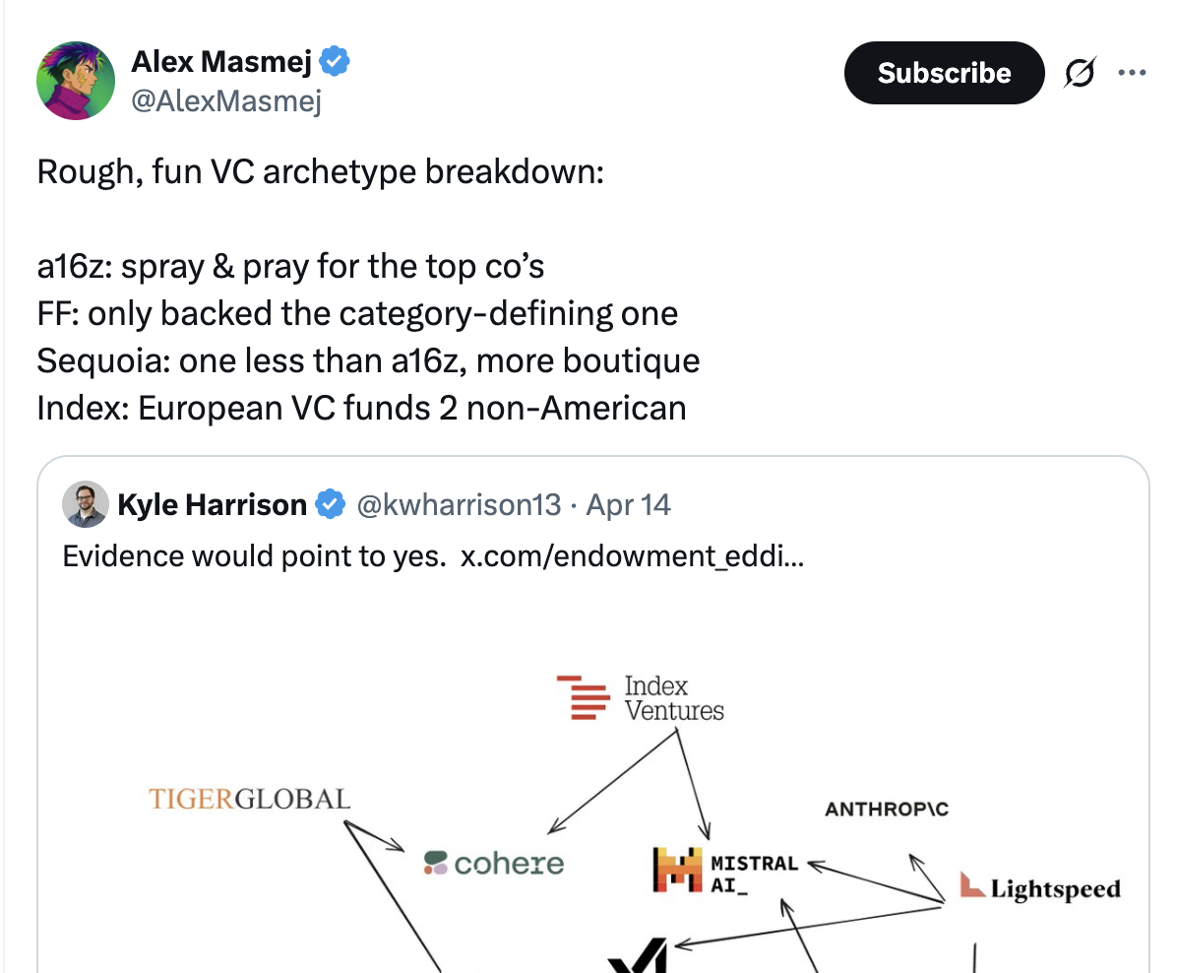Click the Anthropic logo text
Viewport: 1177px width, 973px height.
point(887,810)
